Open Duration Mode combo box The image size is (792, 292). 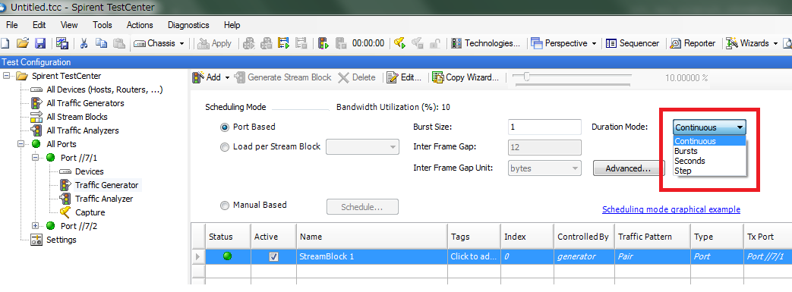[x=709, y=127]
